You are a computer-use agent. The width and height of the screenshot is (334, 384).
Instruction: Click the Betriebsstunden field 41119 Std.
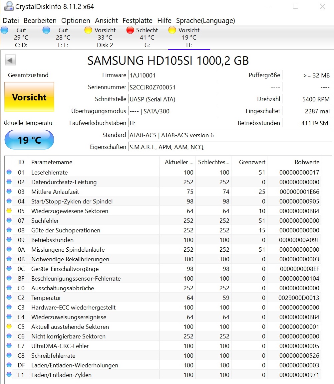[307, 123]
